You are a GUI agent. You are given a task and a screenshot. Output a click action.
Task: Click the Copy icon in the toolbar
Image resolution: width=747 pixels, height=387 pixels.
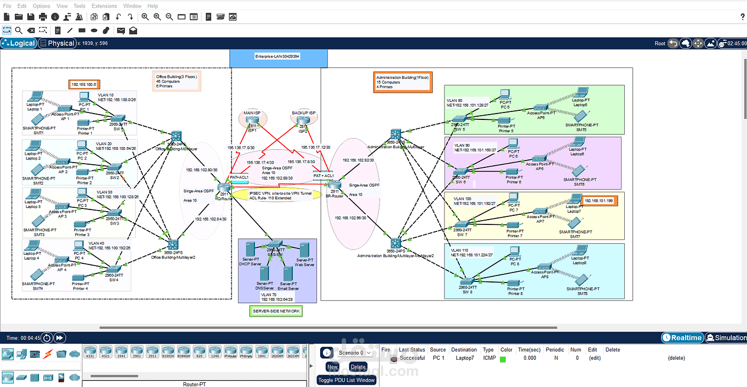tap(94, 17)
